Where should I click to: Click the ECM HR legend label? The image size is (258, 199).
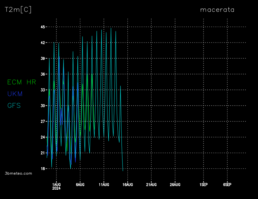(x=22, y=82)
